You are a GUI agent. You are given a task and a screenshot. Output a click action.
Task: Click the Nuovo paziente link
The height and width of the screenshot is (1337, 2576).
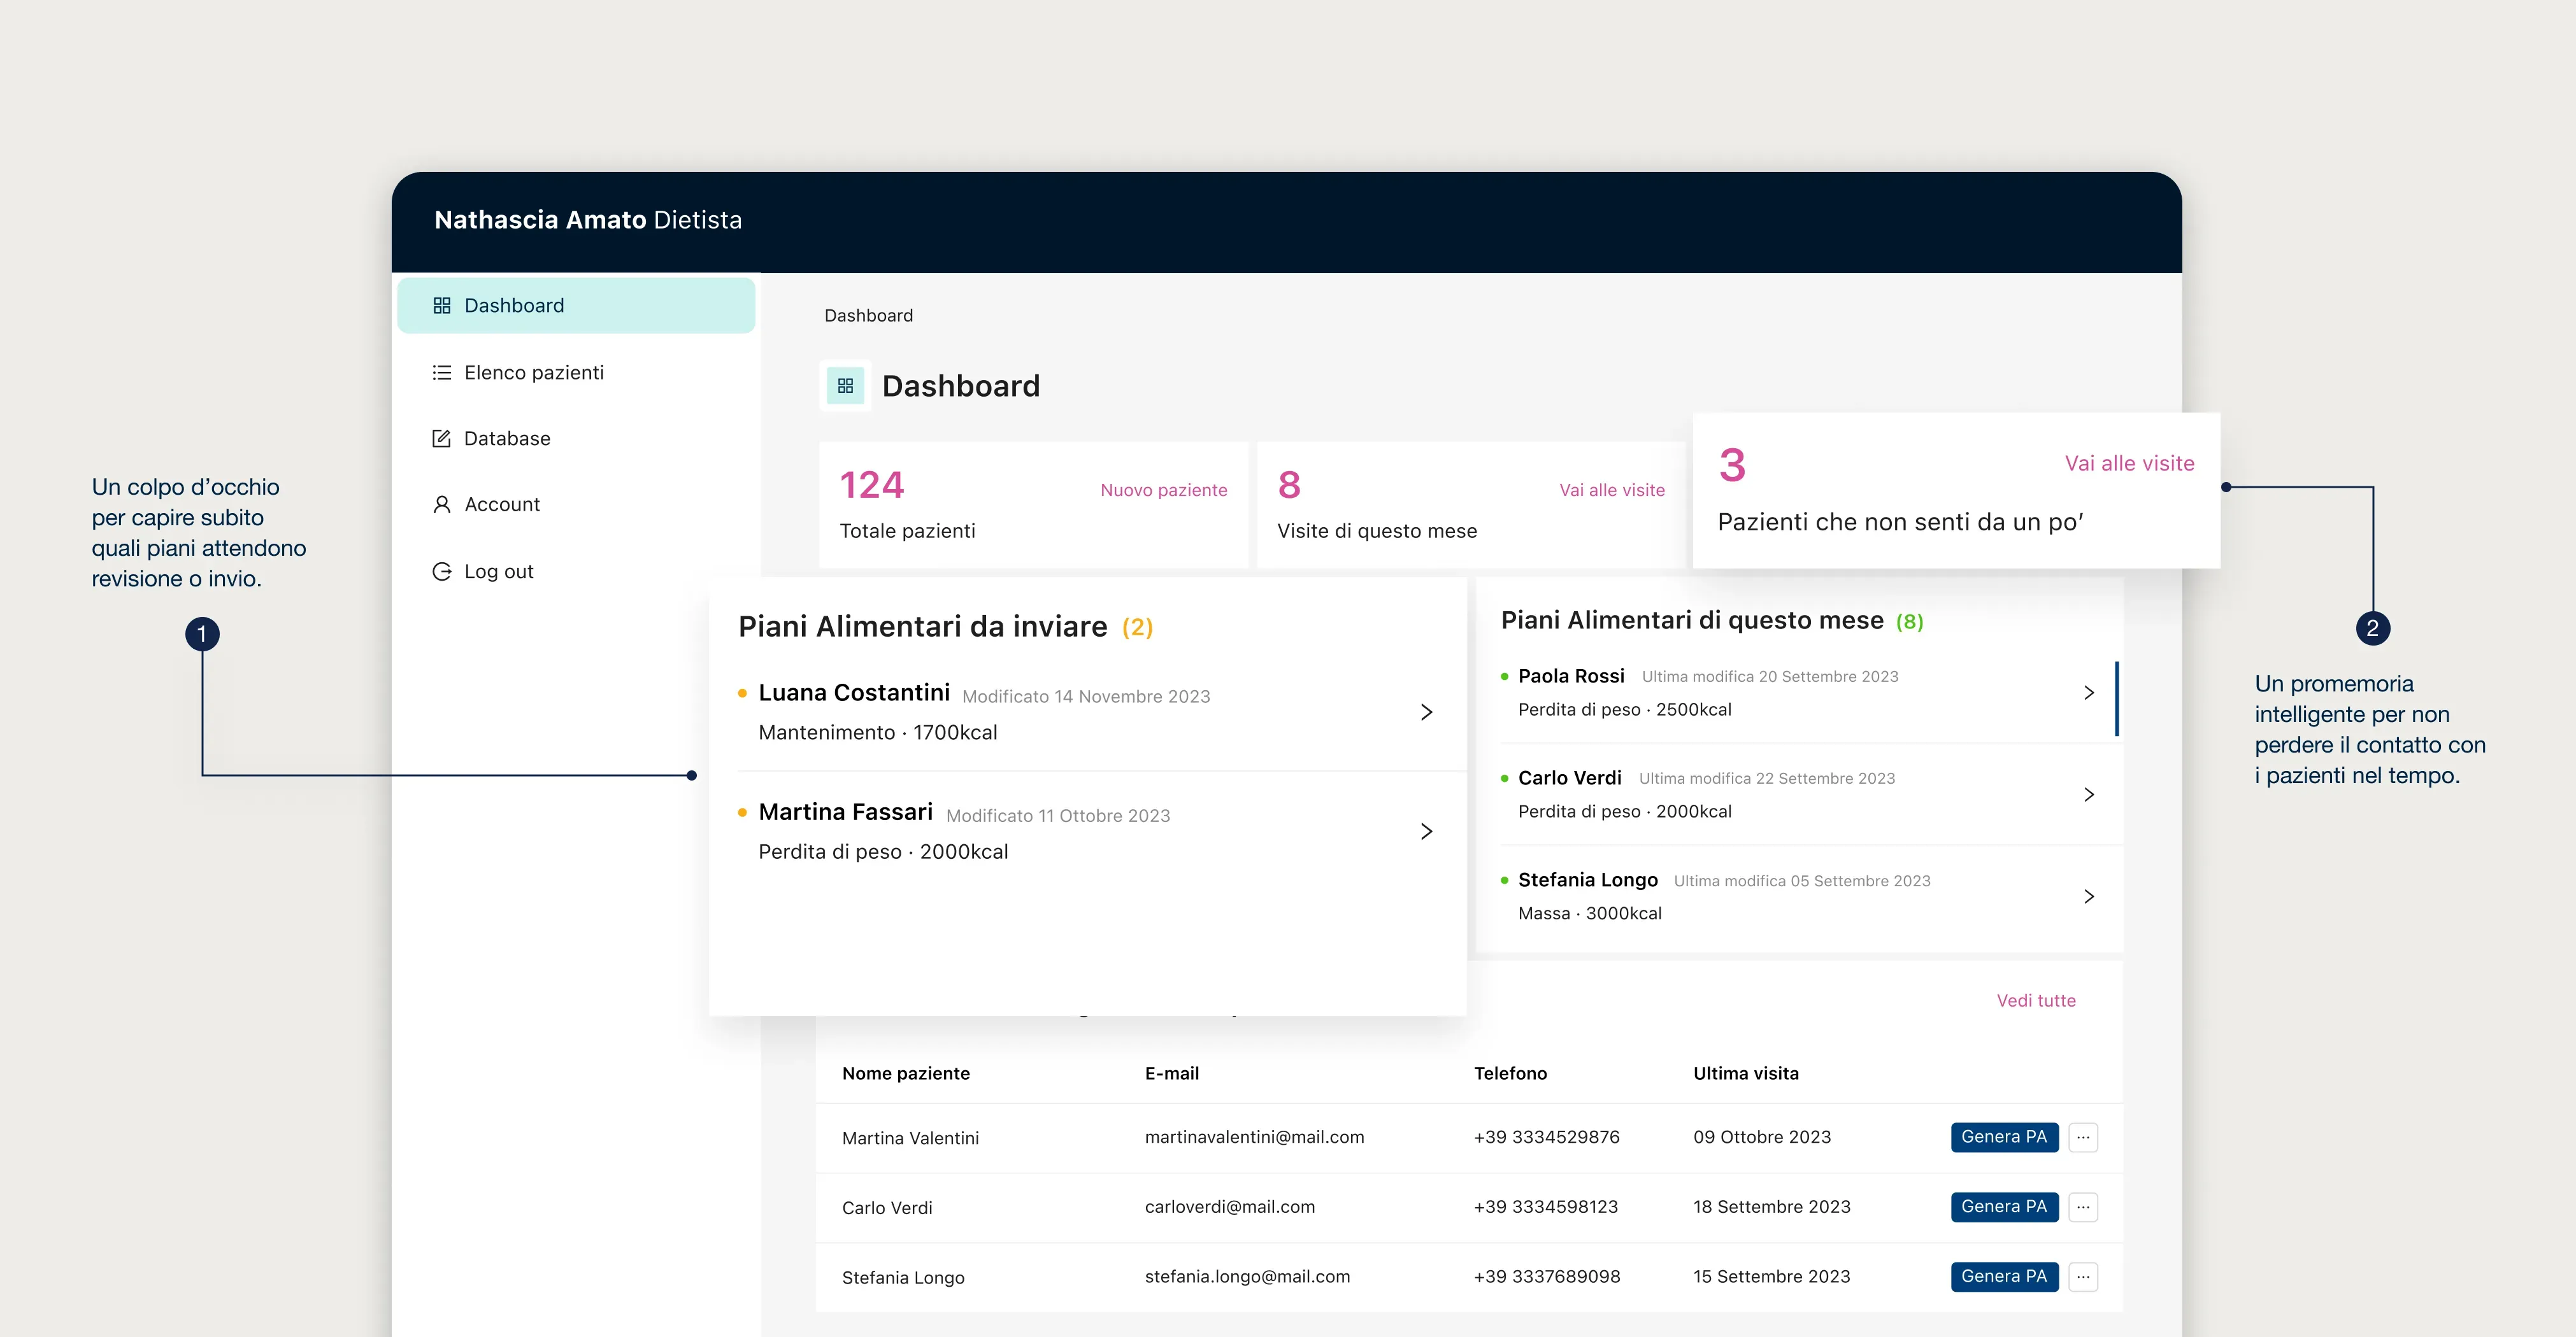pyautogui.click(x=1163, y=490)
